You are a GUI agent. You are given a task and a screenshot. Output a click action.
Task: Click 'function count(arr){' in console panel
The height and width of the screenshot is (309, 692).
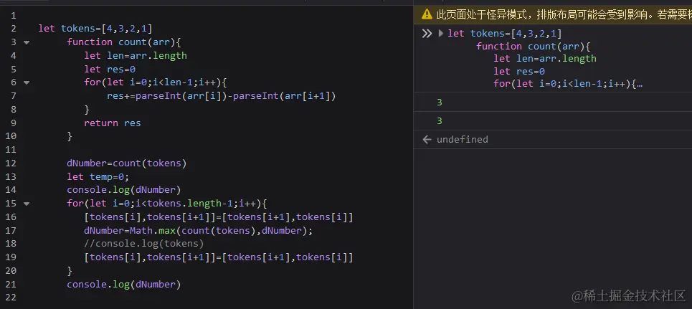[534, 46]
